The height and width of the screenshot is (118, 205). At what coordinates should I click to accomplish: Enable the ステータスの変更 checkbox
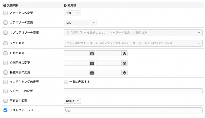(6, 13)
